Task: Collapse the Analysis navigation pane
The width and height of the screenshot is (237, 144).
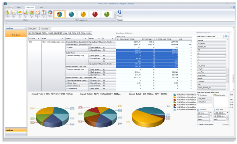Action: pyautogui.click(x=25, y=28)
